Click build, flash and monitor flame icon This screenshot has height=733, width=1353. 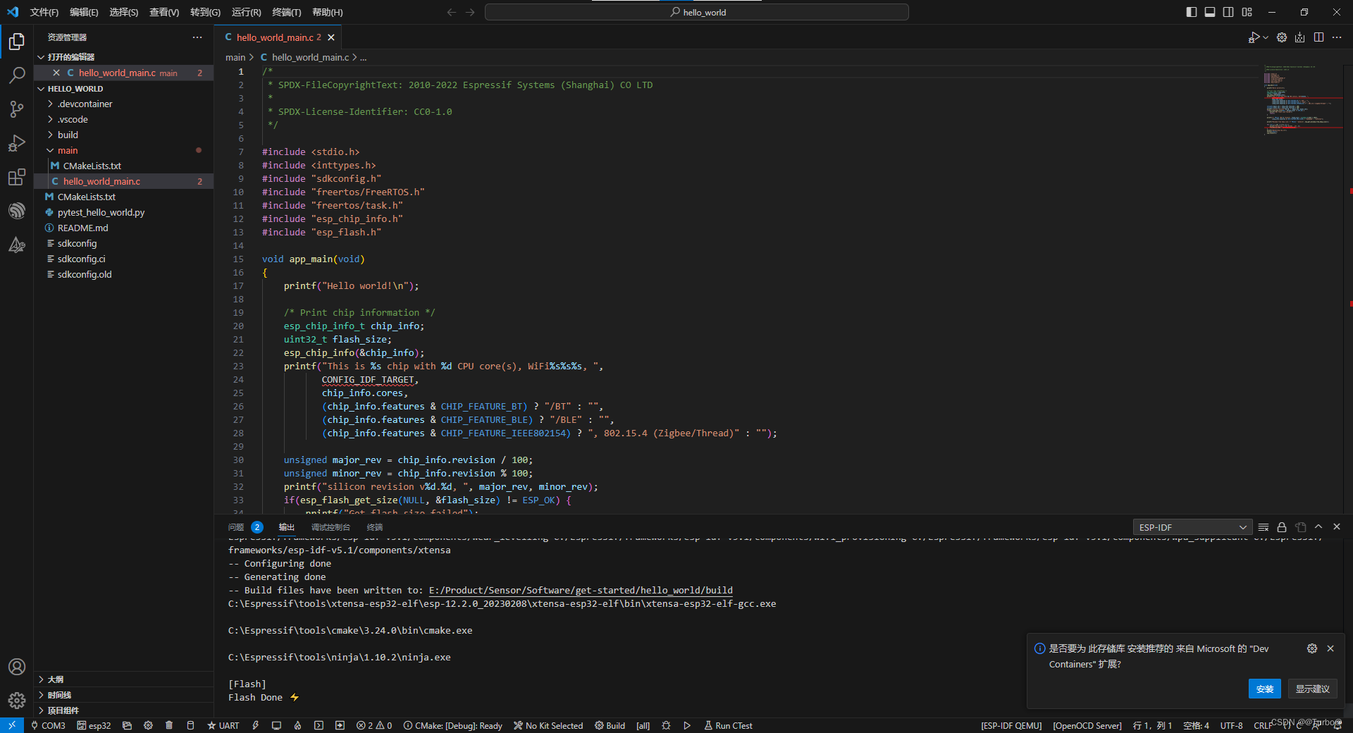[x=297, y=725]
